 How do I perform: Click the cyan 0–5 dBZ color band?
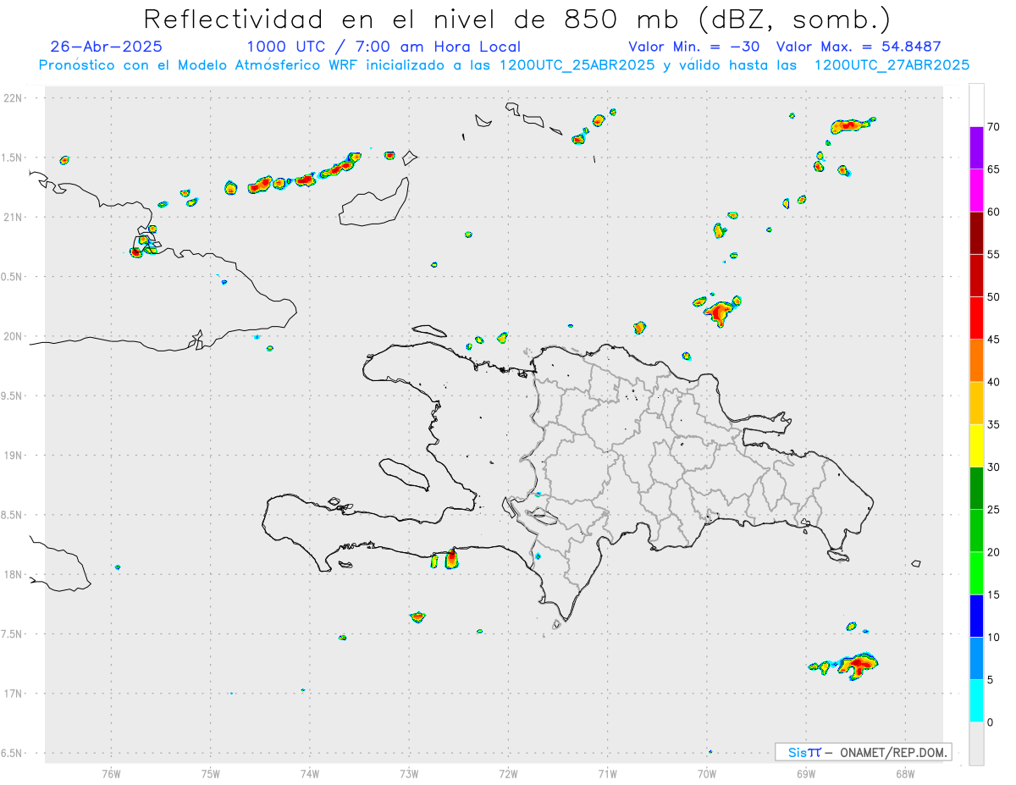tap(976, 700)
